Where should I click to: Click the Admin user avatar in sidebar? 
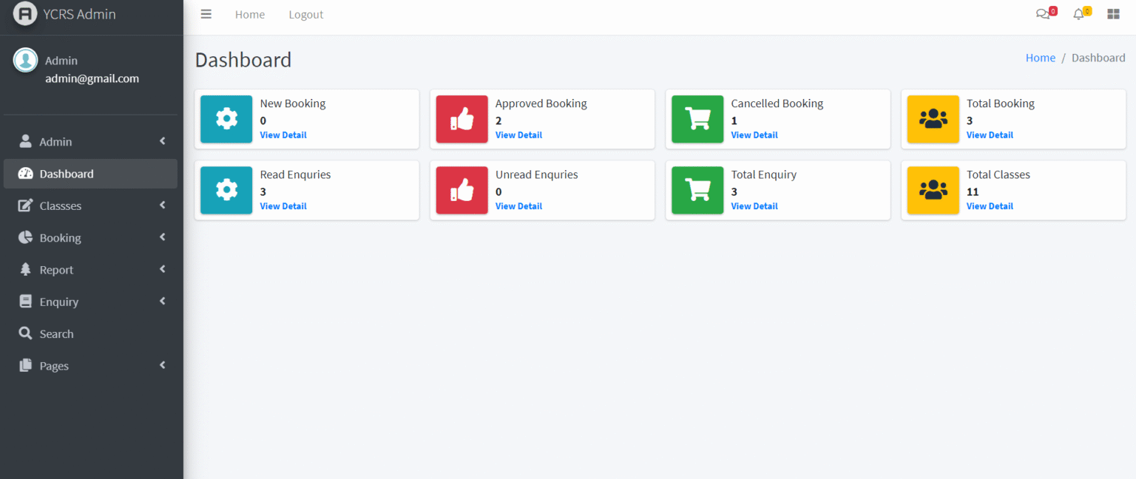[x=26, y=61]
